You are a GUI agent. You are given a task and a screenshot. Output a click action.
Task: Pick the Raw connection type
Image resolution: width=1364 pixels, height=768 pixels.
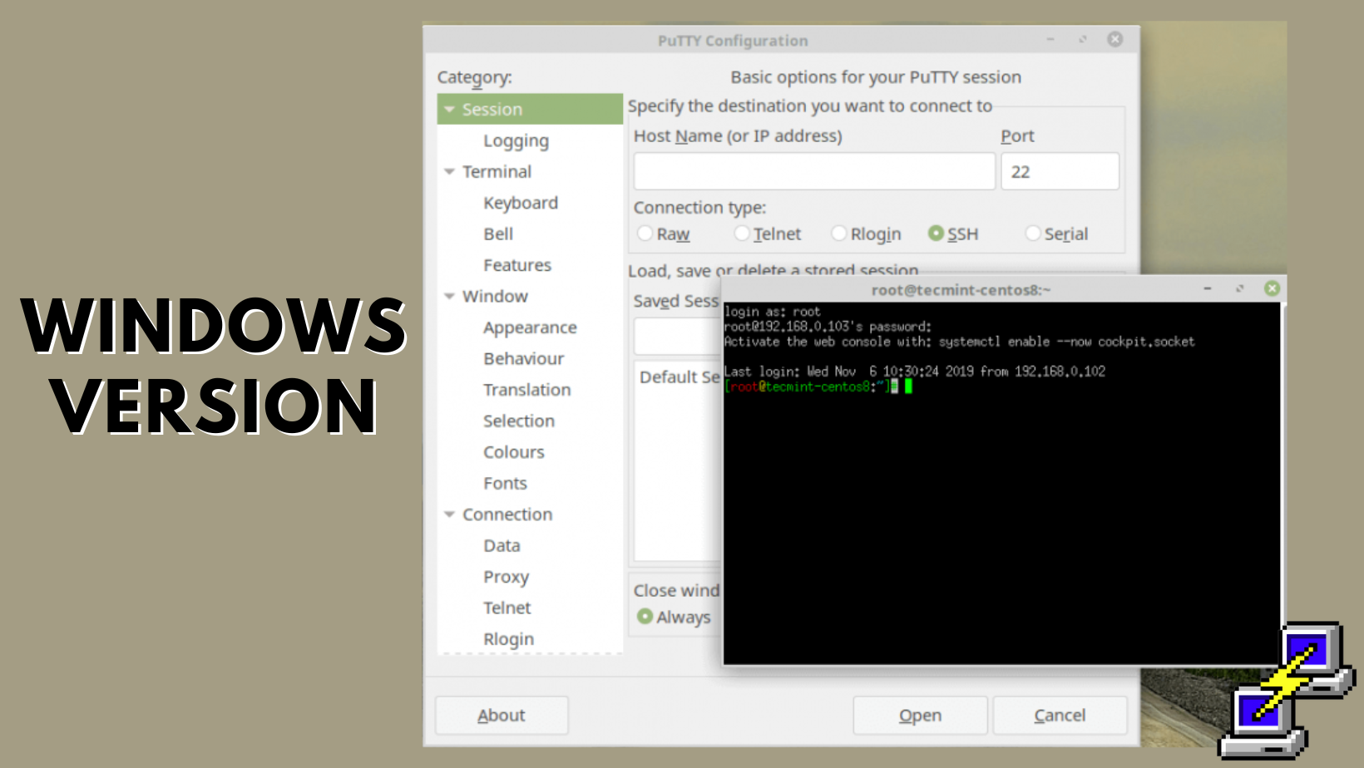tap(645, 234)
